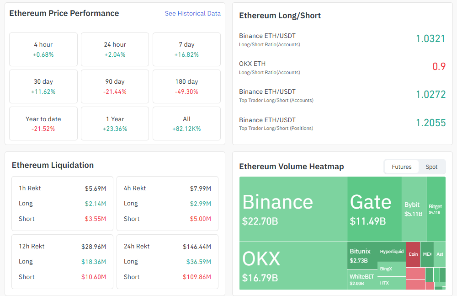
Task: Click the All time performance card
Action: coord(186,124)
